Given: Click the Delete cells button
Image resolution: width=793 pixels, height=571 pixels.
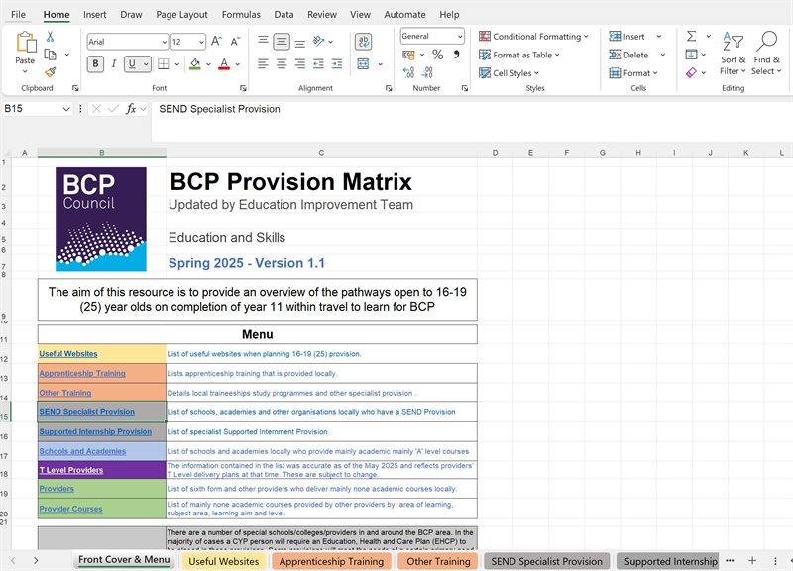Looking at the screenshot, I should click(x=629, y=55).
